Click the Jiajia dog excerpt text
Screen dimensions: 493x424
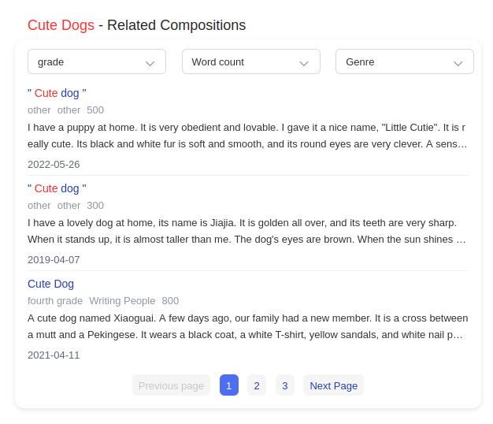[247, 231]
